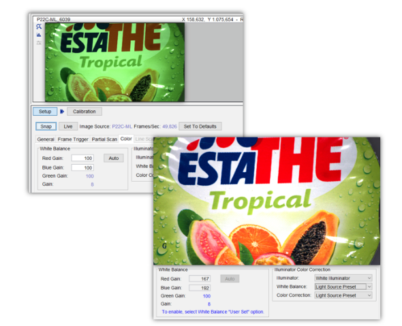The width and height of the screenshot is (402, 326).
Task: Open the Illuminator dropdown showing White Illuminator
Action: (343, 278)
